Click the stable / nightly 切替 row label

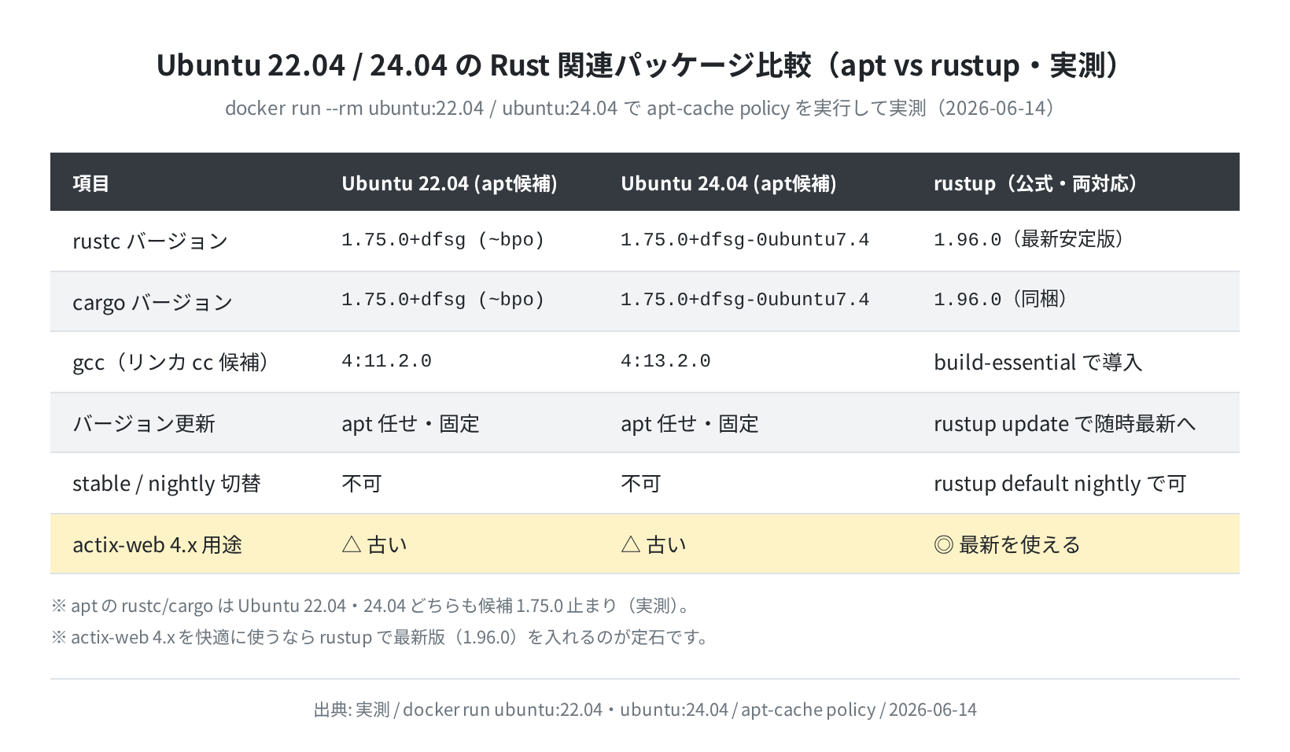(x=166, y=483)
